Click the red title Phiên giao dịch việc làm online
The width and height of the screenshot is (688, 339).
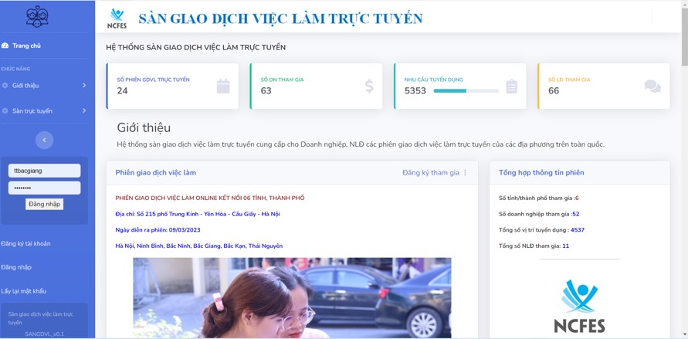point(210,198)
